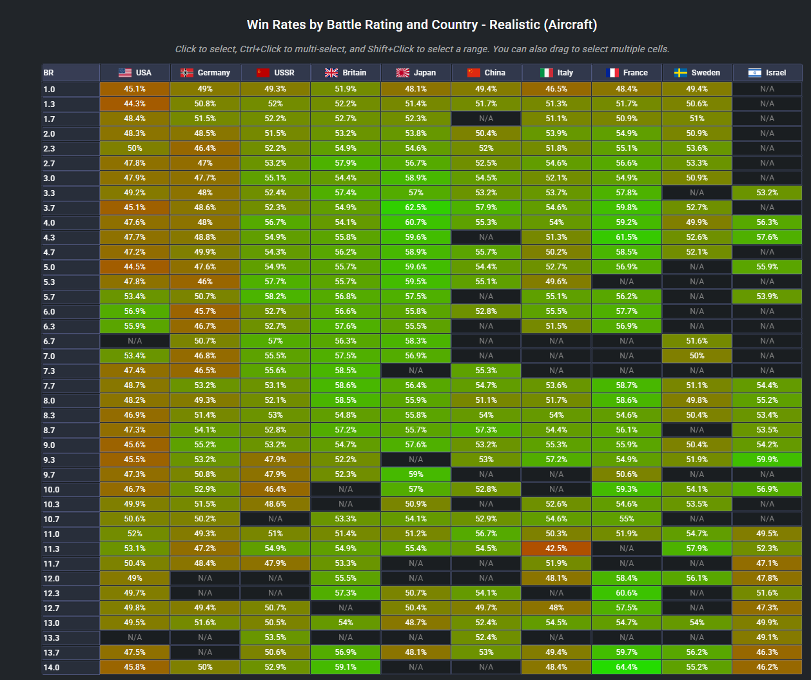Viewport: 811px width, 680px height.
Task: Select Germany 46% cell at BR 5.3
Action: click(205, 282)
